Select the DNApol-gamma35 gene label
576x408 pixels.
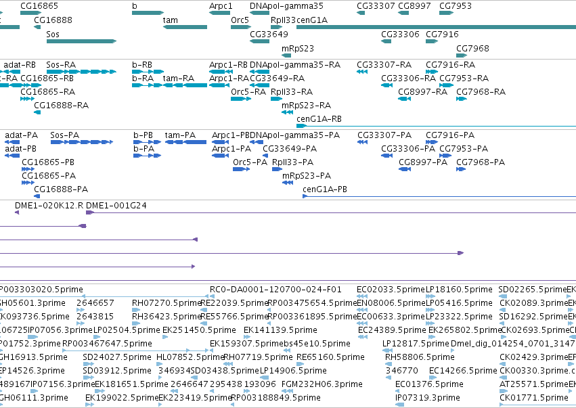(286, 6)
